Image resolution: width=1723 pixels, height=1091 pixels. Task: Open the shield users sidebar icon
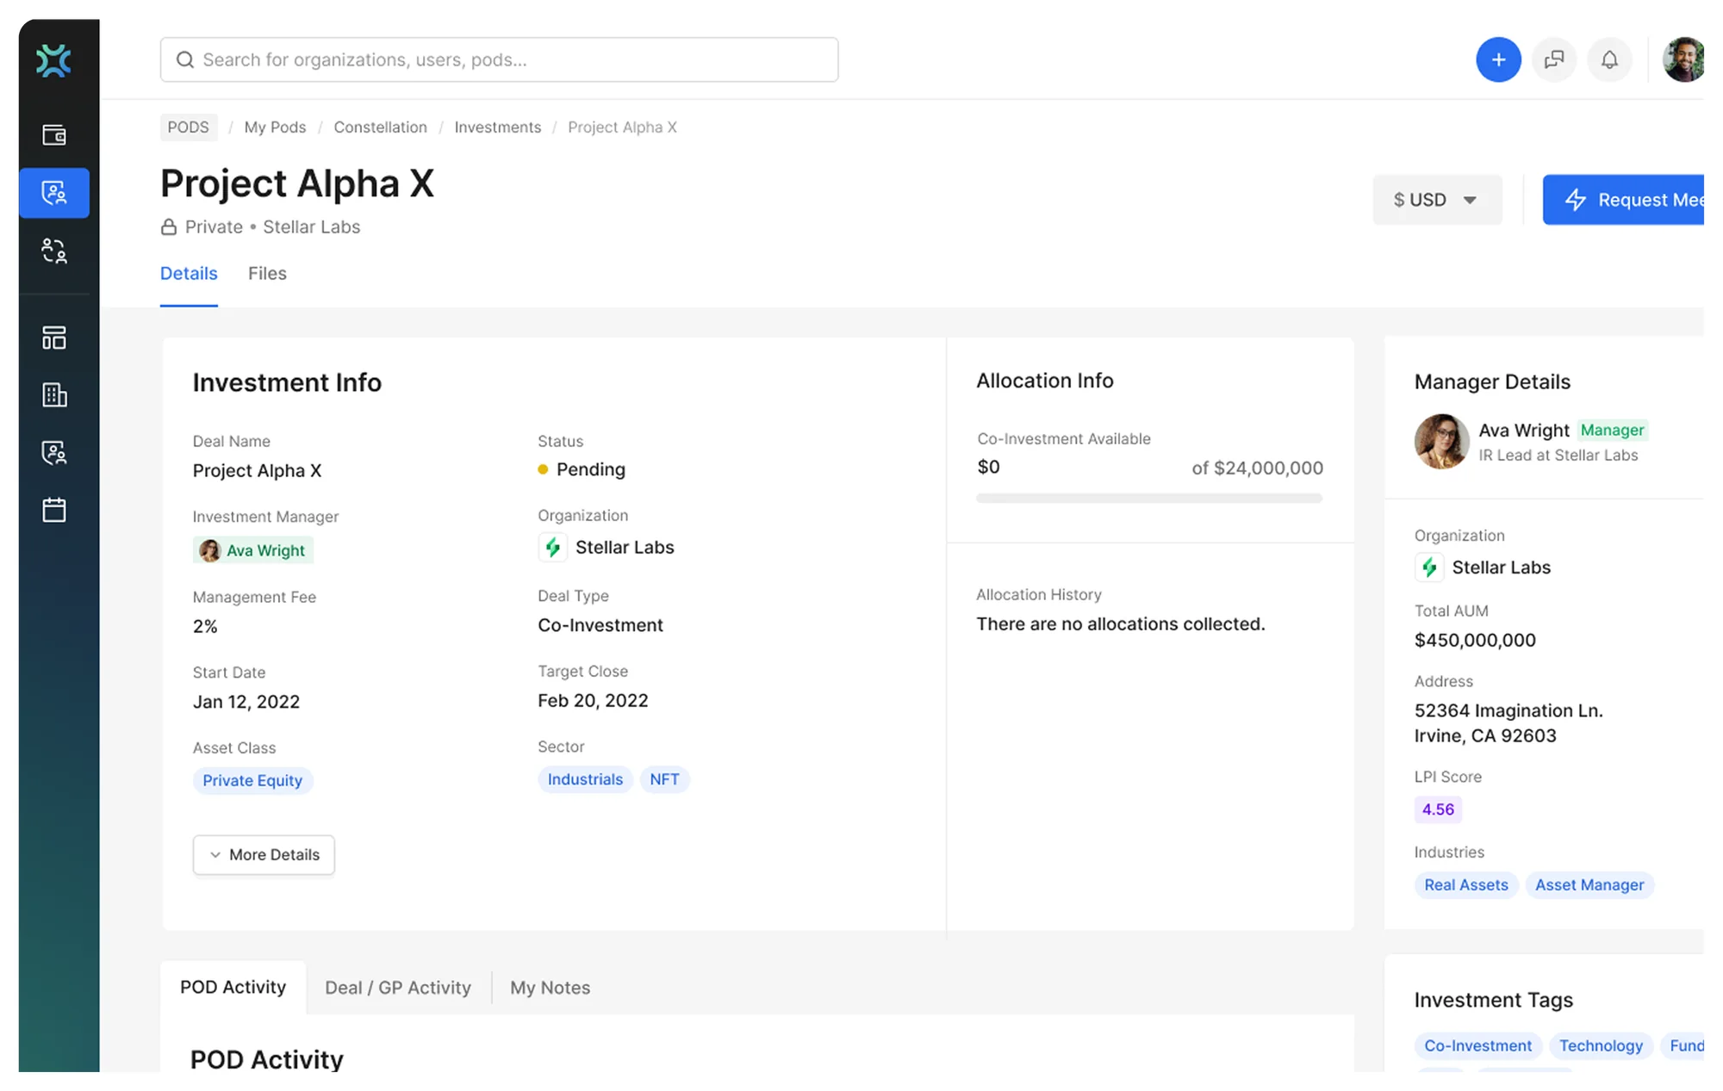click(x=54, y=453)
